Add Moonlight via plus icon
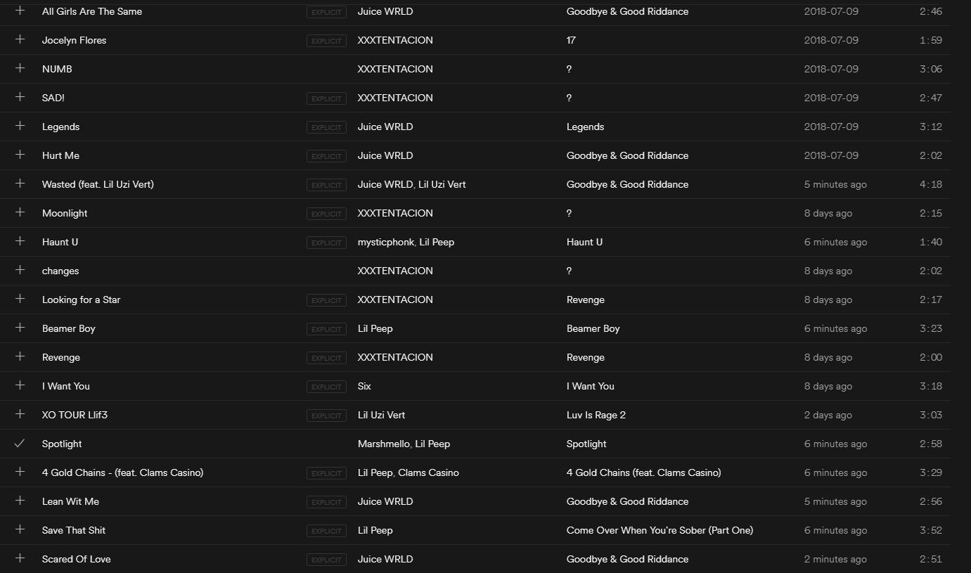 (x=20, y=212)
